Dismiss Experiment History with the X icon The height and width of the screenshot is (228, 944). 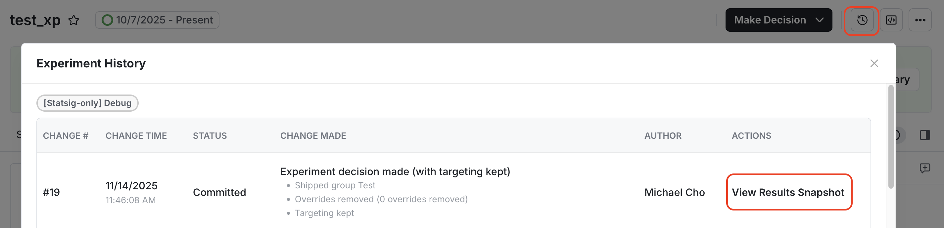874,63
